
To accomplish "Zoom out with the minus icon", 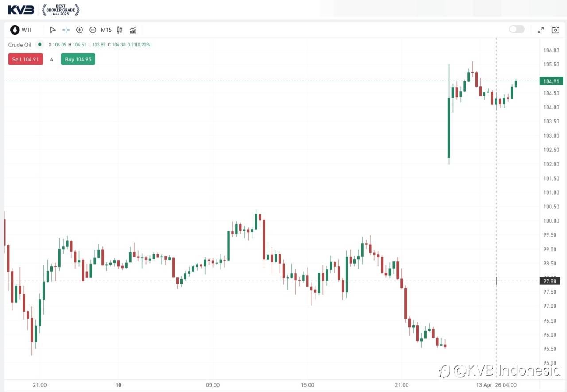I will (x=93, y=30).
